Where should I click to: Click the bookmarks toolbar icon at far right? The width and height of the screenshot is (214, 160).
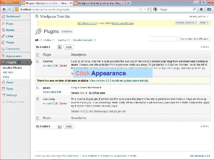[x=209, y=9]
